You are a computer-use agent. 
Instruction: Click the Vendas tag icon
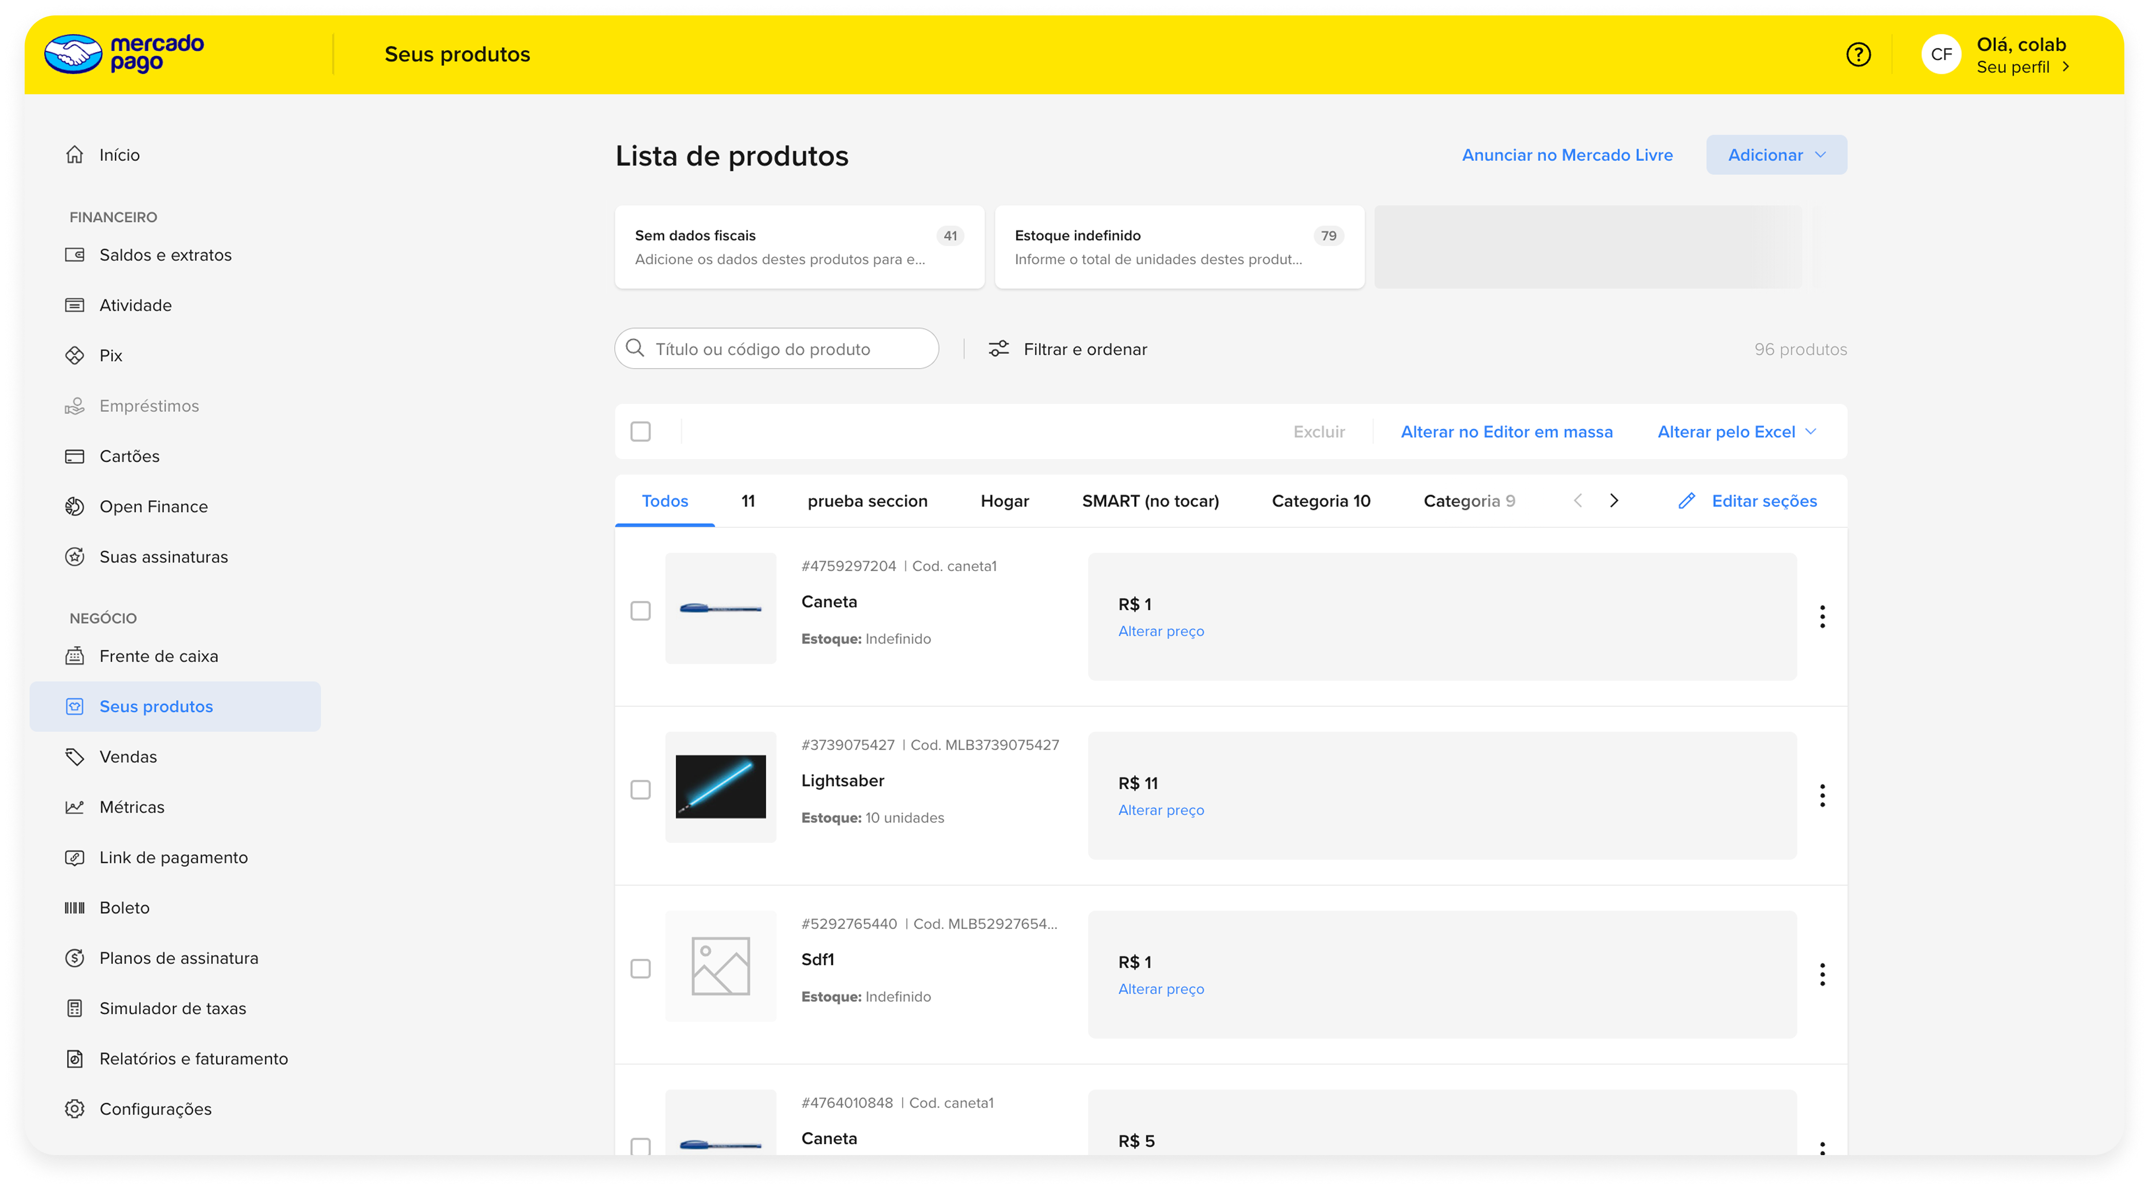tap(74, 757)
